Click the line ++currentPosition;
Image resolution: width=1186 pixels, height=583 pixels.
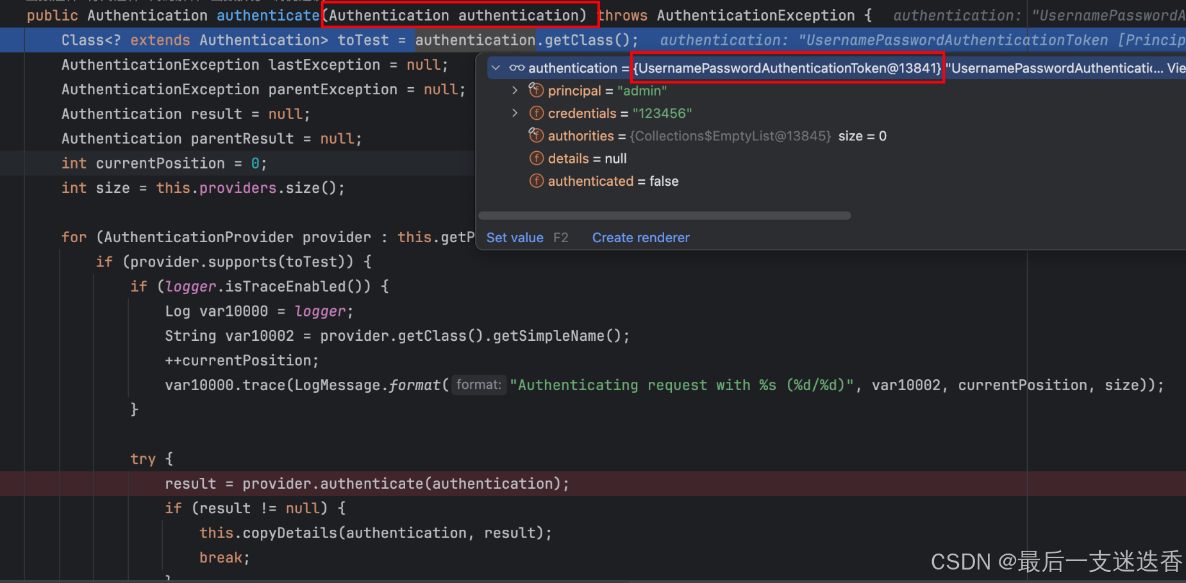[242, 361]
